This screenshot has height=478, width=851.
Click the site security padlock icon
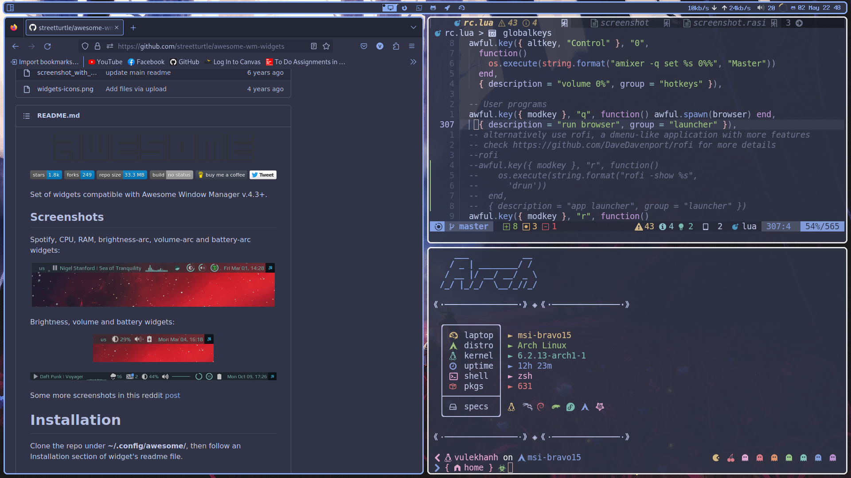(x=98, y=46)
